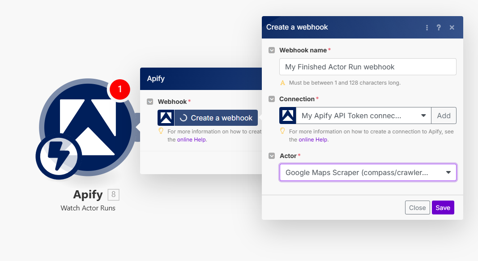Click the Apify logo beside Create a webhook
Image resolution: width=478 pixels, height=261 pixels.
[165, 117]
